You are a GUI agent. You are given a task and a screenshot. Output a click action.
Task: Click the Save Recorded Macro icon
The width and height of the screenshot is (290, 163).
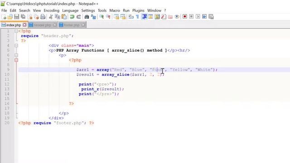pyautogui.click(x=211, y=17)
